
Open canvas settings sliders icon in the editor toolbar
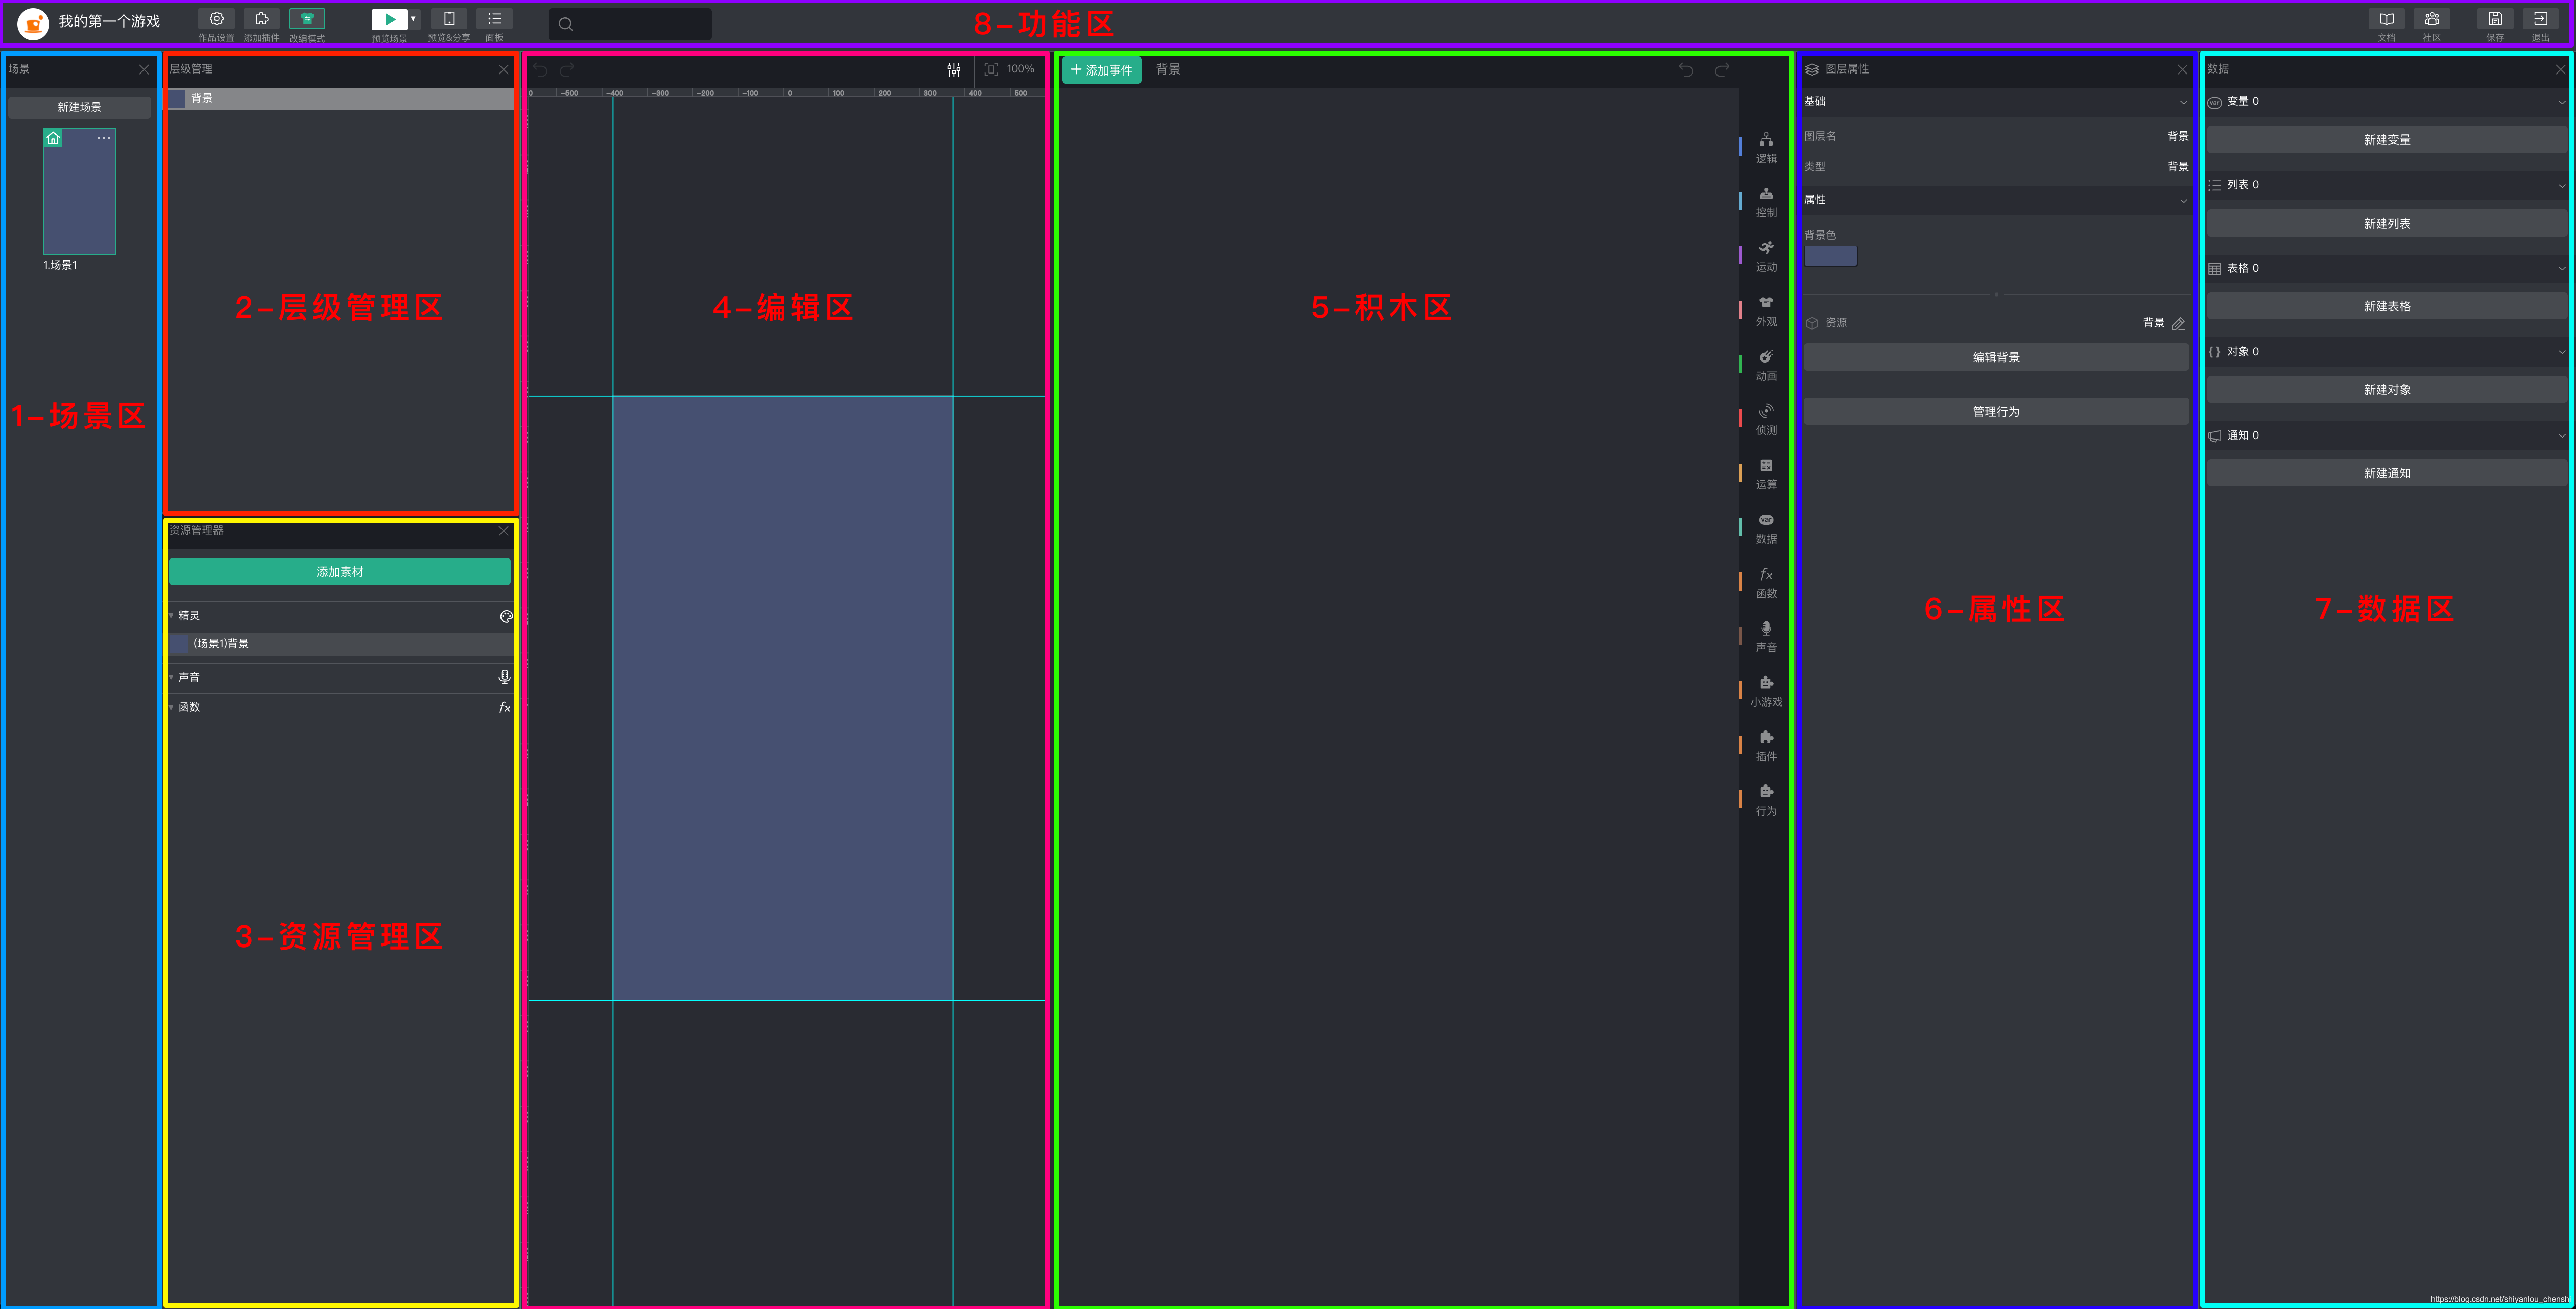(954, 70)
